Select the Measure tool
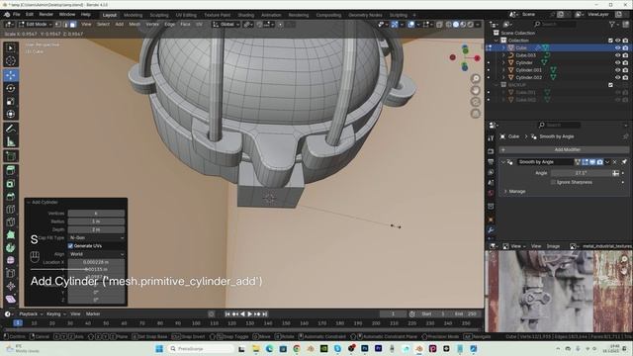This screenshot has height=356, width=633. (11, 141)
